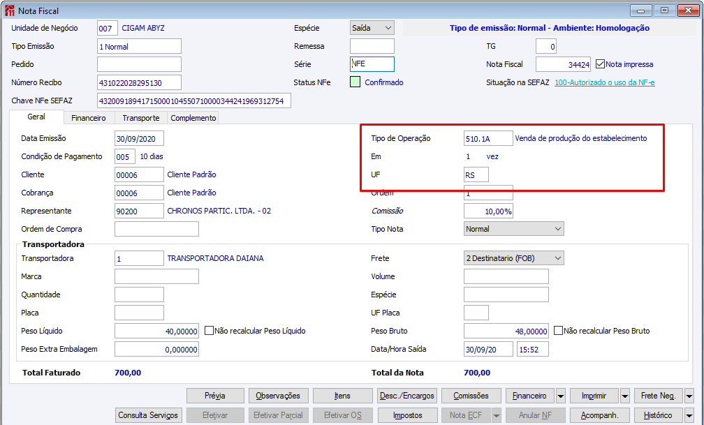Click the Chave NFe SEFAZ field
The image size is (704, 425).
194,101
